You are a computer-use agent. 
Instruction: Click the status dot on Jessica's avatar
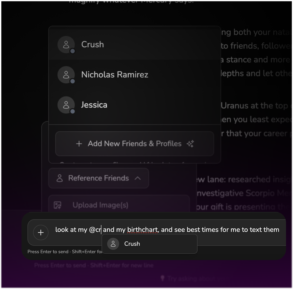(x=72, y=111)
